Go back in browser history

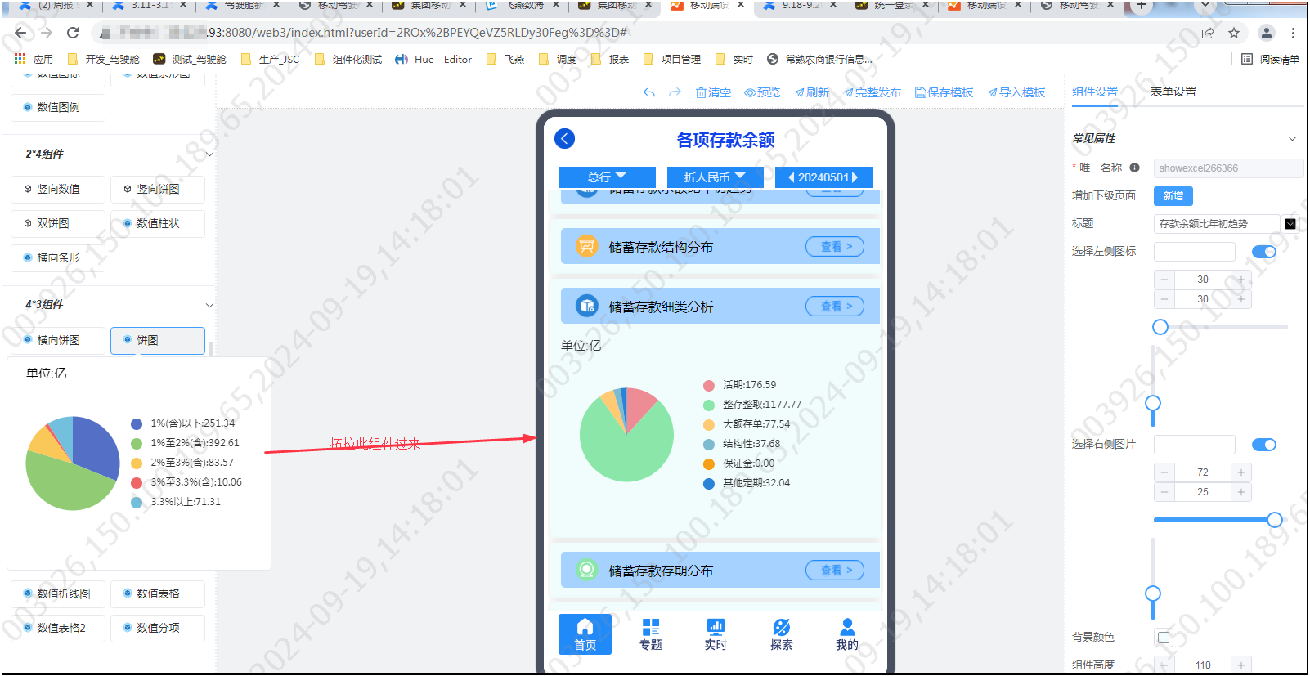pyautogui.click(x=20, y=33)
